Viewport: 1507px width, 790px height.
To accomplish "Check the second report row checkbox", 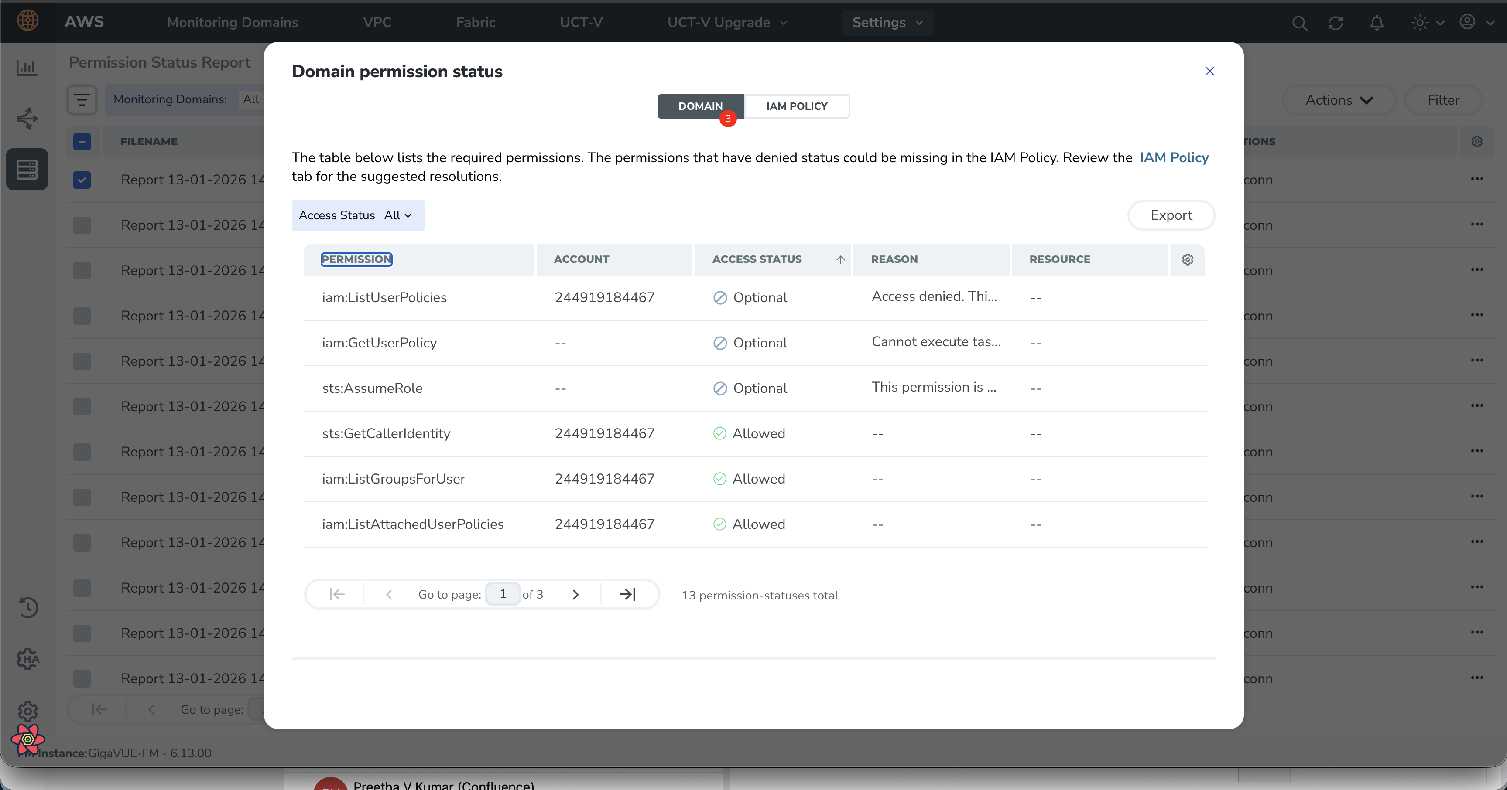I will coord(82,225).
